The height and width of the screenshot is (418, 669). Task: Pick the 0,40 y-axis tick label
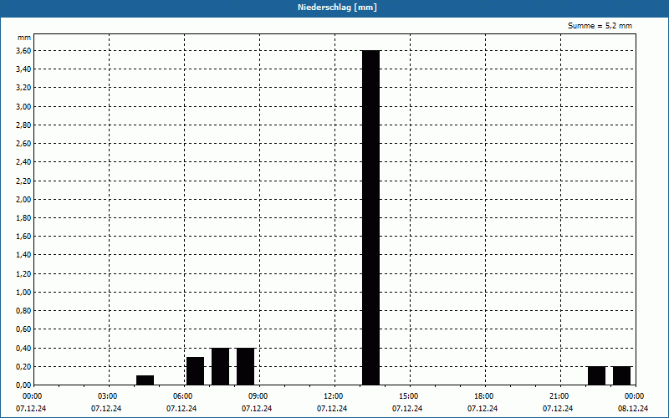pos(23,348)
